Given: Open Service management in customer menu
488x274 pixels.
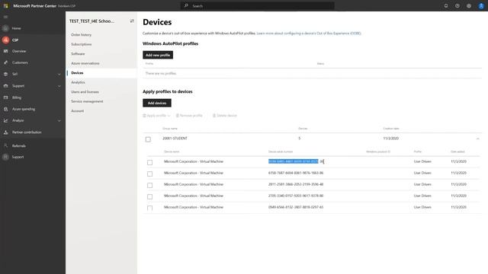Looking at the screenshot, I should [x=87, y=101].
